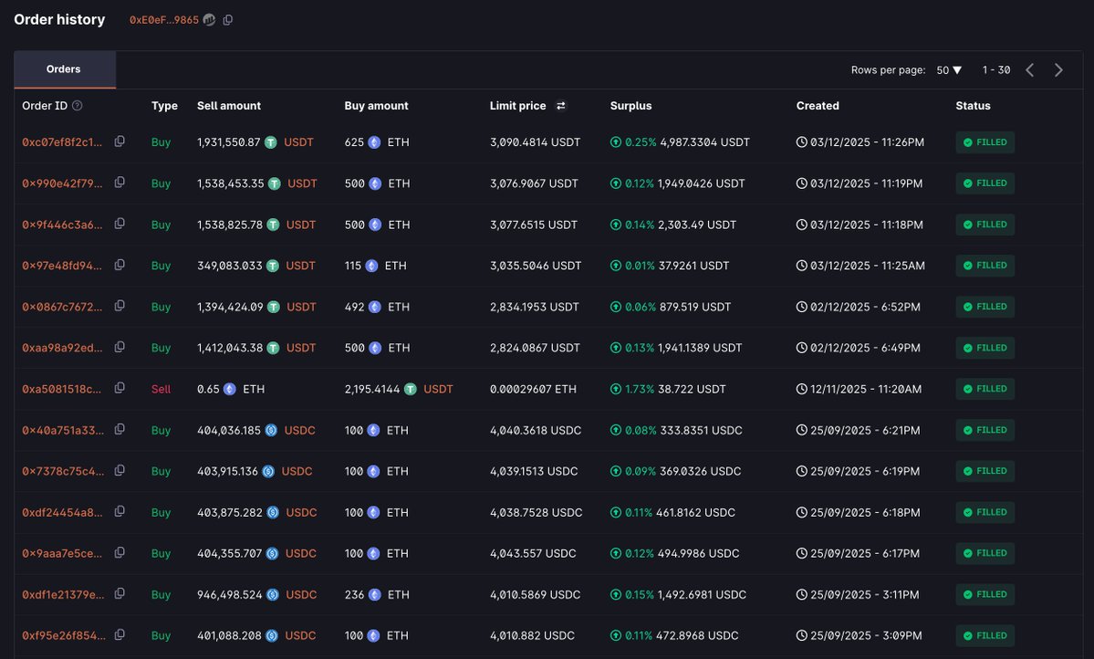Click ETH token icon in 625 ETH row
Viewport: 1094px width, 659px height.
point(374,142)
